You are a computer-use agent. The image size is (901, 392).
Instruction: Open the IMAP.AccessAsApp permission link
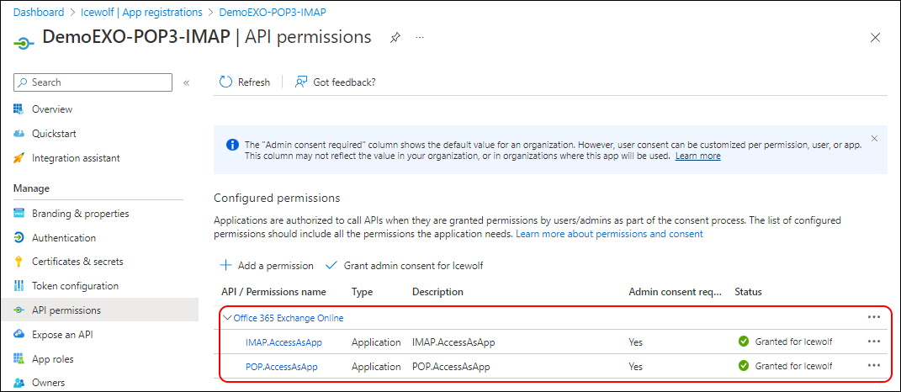pyautogui.click(x=284, y=342)
